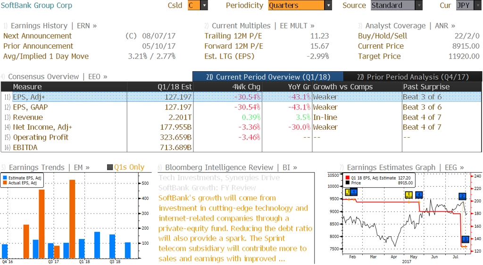Click the blue estimate bar at Q3 '18
The image size is (483, 265).
tap(112, 246)
